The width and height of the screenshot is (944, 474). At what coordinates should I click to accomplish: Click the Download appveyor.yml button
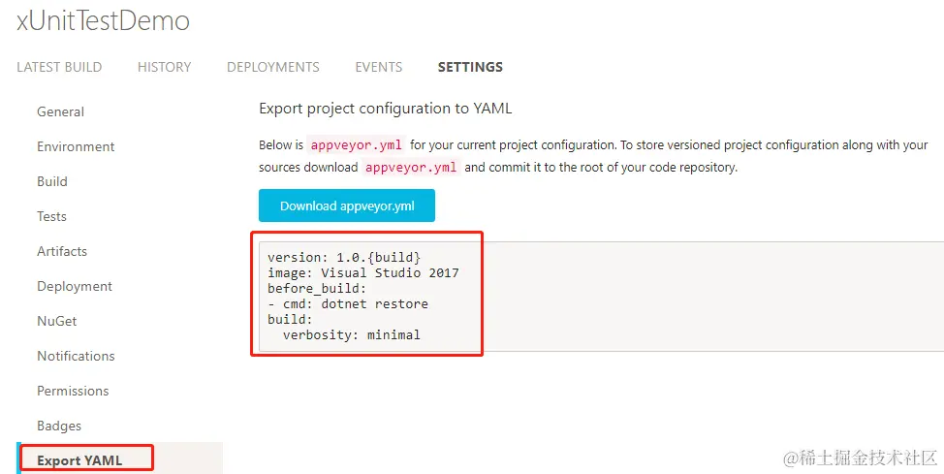coord(347,206)
